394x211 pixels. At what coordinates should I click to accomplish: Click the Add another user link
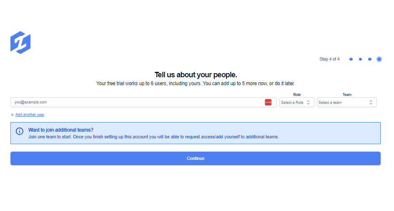[x=30, y=115]
